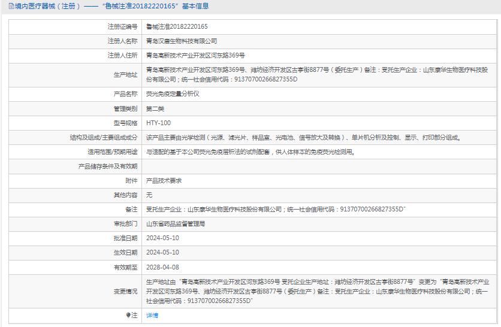Click the bullet icon beside 注 label
Screen dimensions: 501x327
click(128, 316)
